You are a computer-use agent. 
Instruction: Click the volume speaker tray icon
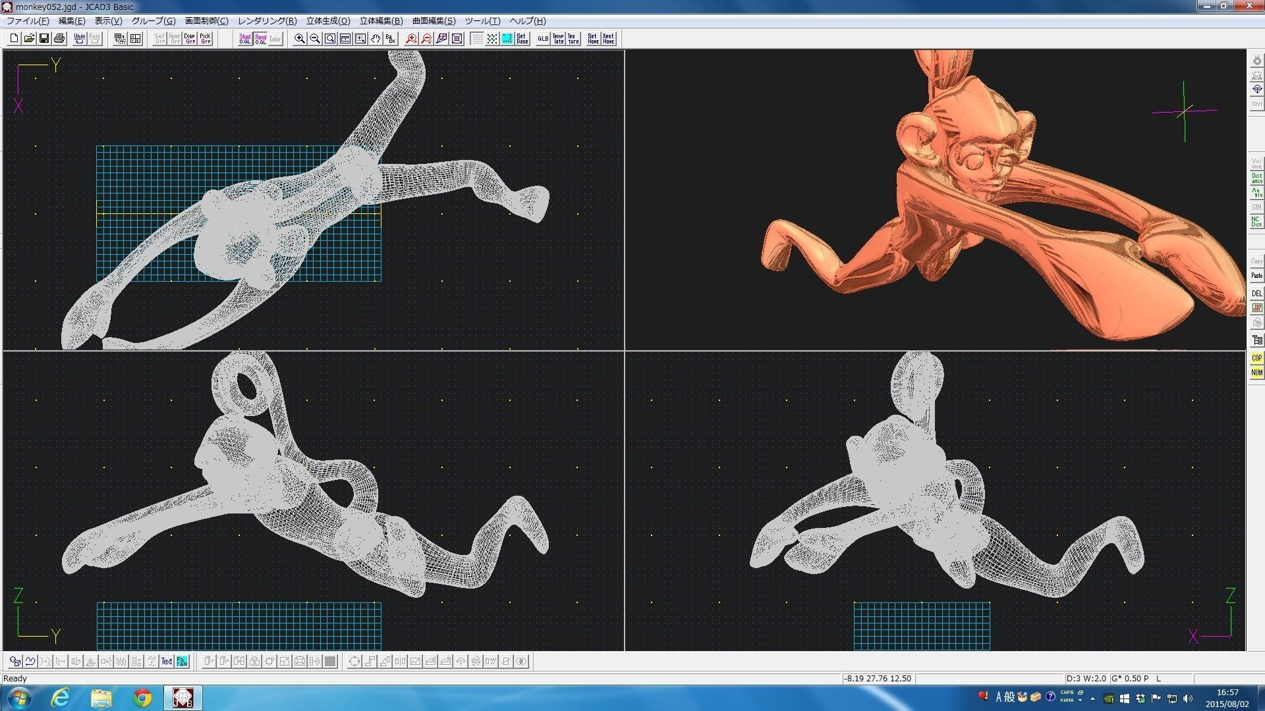(x=1188, y=698)
